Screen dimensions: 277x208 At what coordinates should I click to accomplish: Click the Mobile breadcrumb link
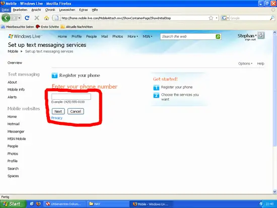coord(13,51)
